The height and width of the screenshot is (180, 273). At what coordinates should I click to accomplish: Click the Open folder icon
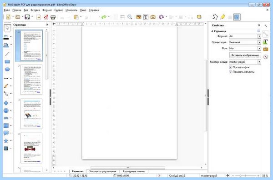coord(18,17)
